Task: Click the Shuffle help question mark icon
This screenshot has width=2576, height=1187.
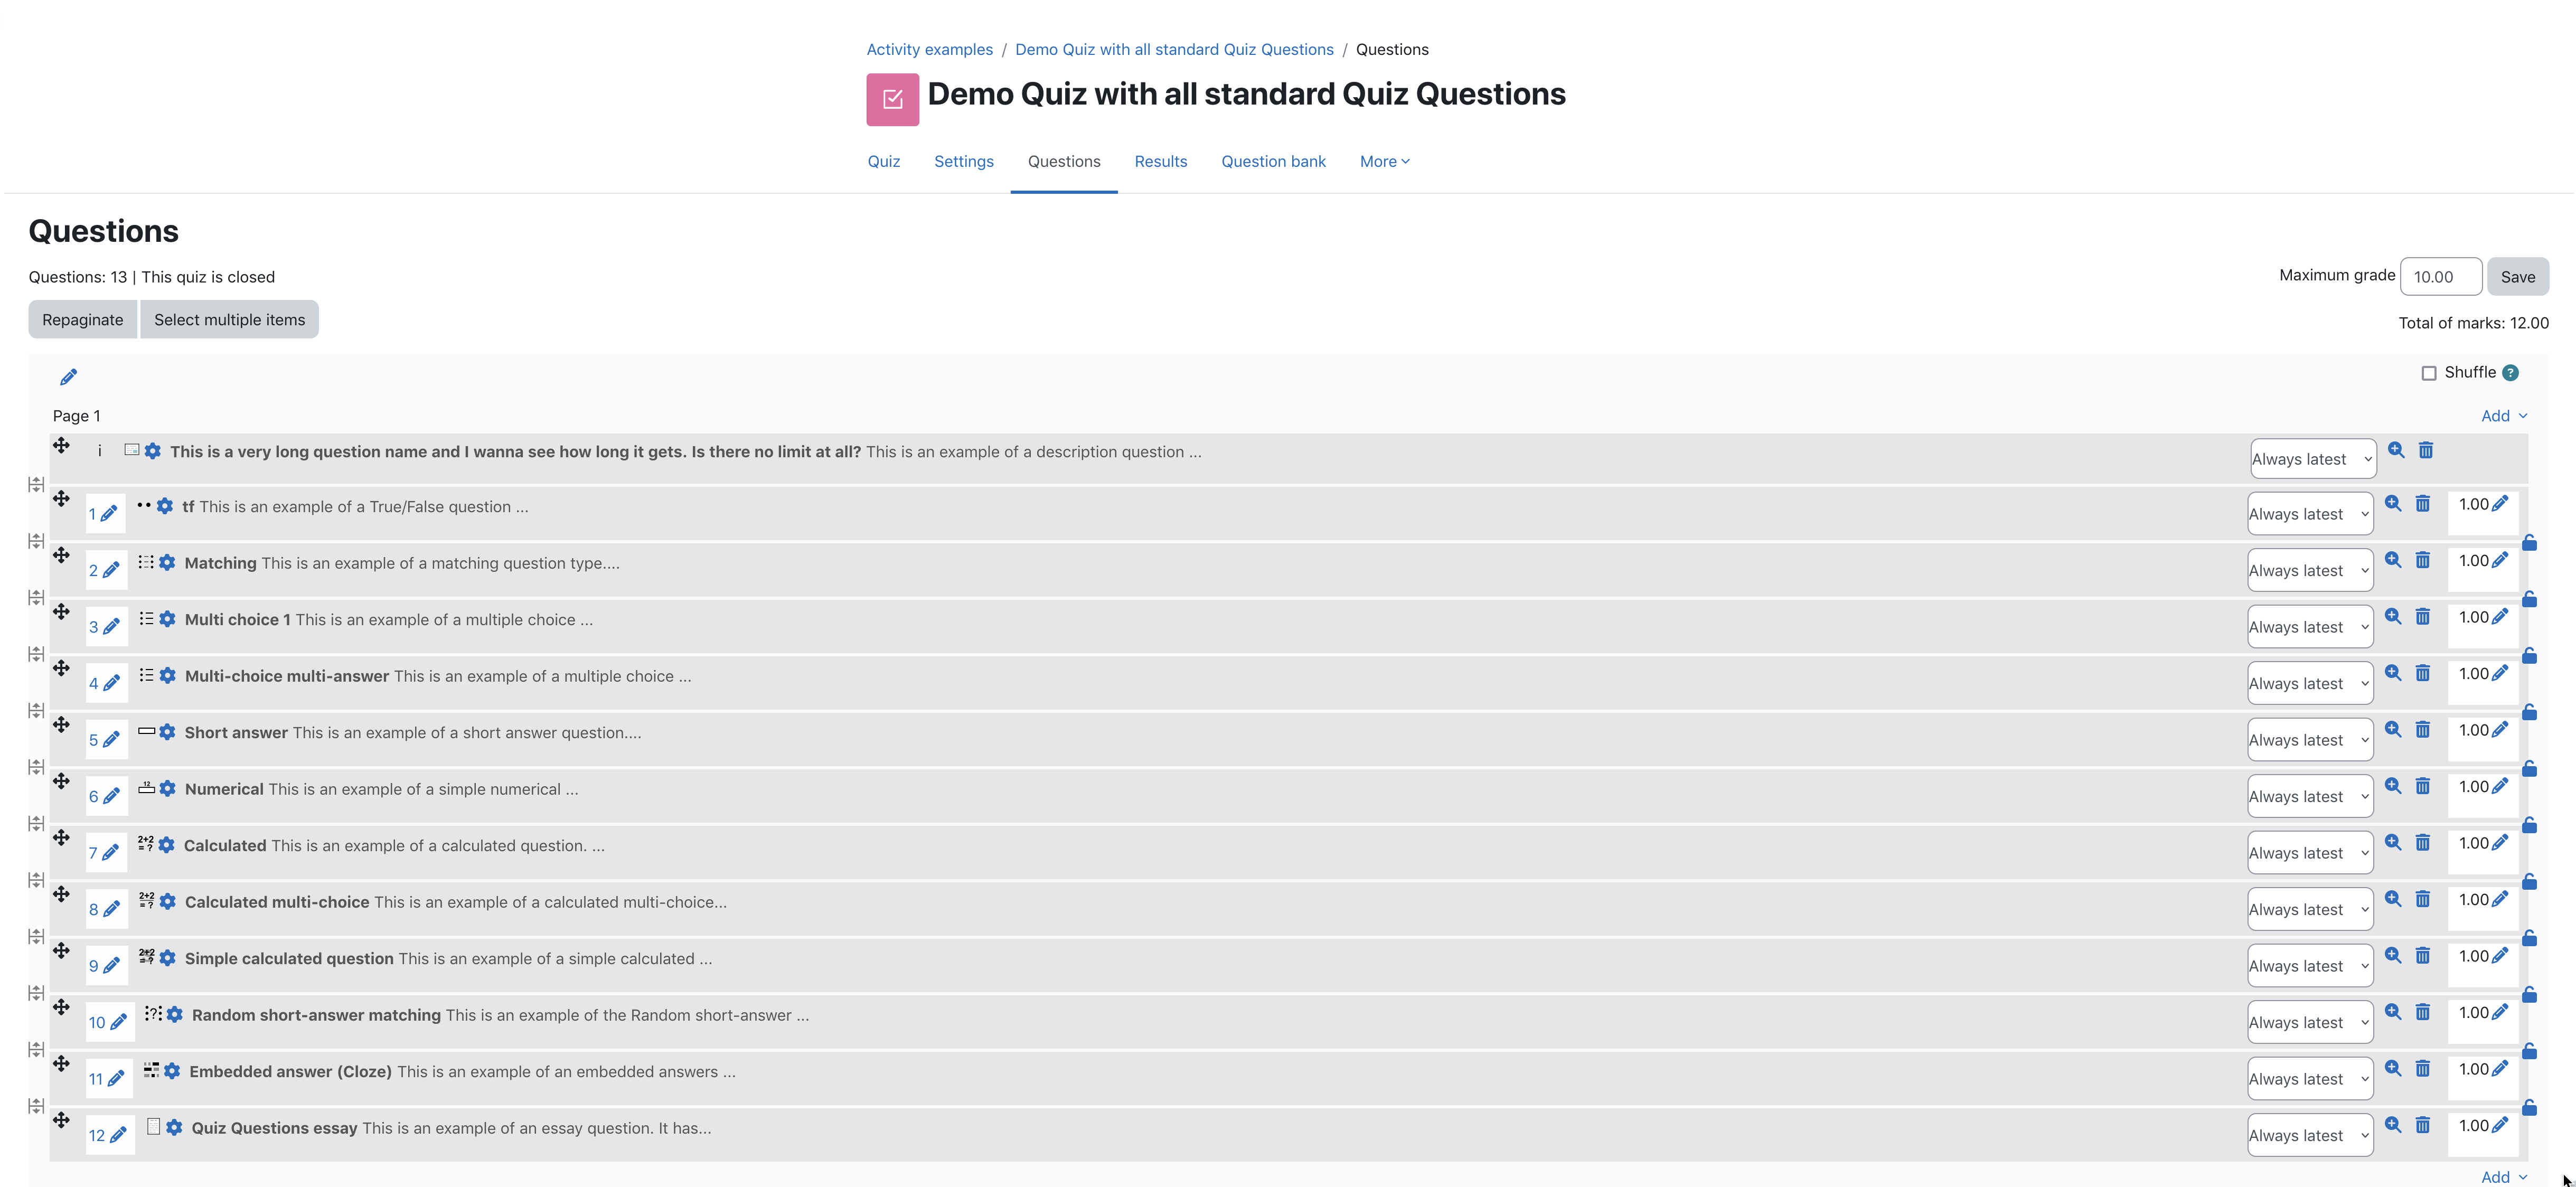Action: coord(2510,373)
